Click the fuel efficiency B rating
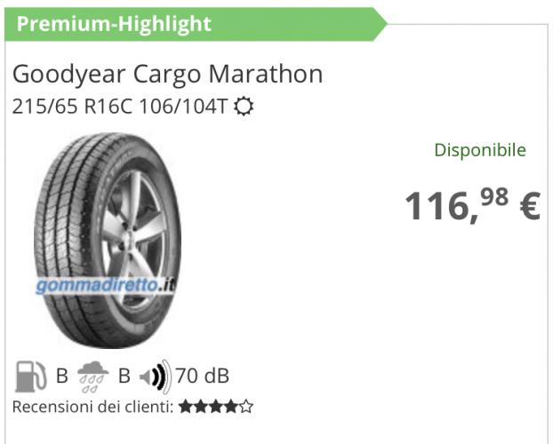Viewport: 553px width, 444px height. click(62, 376)
